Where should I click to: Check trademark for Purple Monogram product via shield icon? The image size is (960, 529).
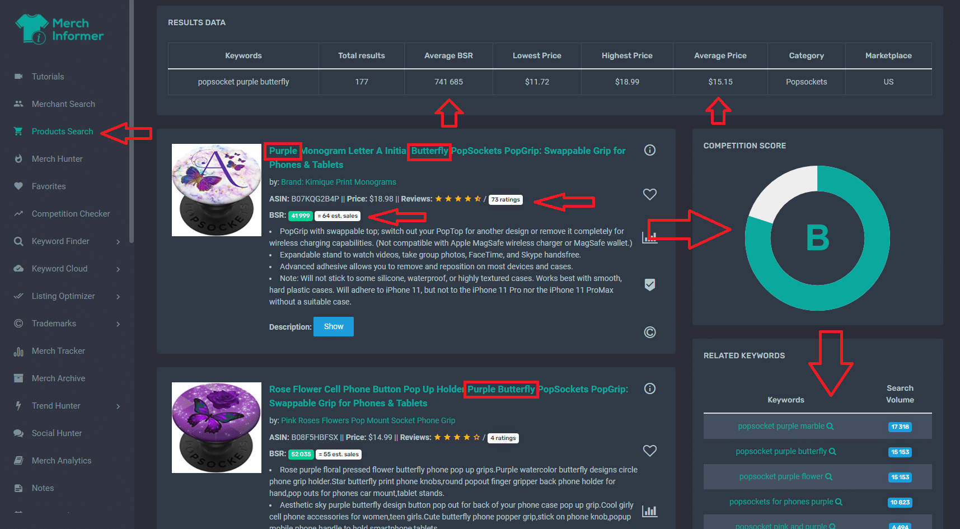650,284
